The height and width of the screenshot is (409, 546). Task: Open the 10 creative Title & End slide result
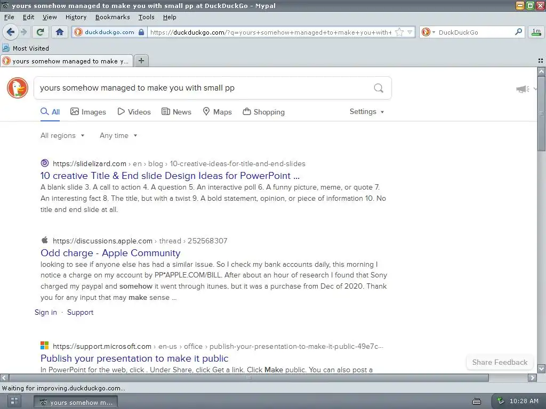[x=170, y=176]
